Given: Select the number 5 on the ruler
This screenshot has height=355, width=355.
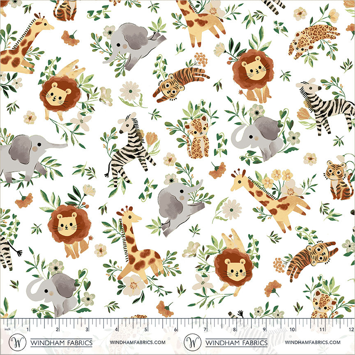Looking at the screenshot, I should 146,329.
